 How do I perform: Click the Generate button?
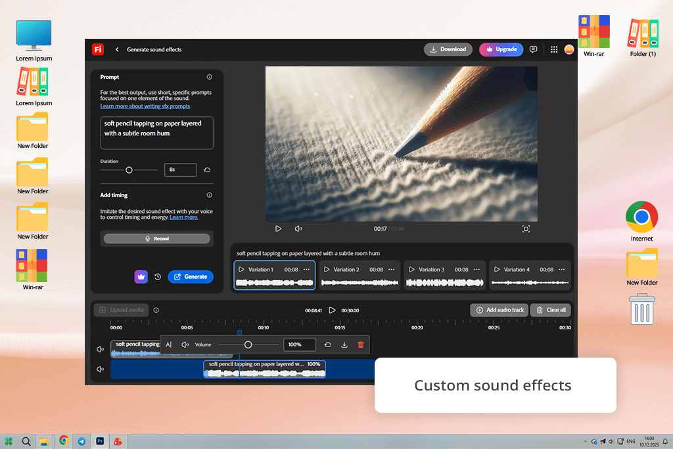click(191, 277)
